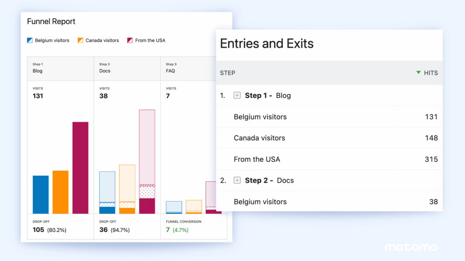Click the green sort arrow next to HITS

419,73
